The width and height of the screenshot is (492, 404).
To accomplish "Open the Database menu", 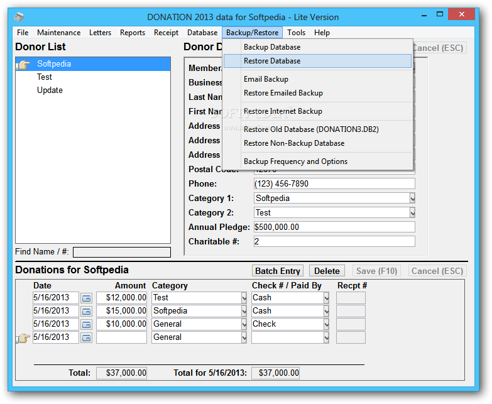I will pos(202,33).
